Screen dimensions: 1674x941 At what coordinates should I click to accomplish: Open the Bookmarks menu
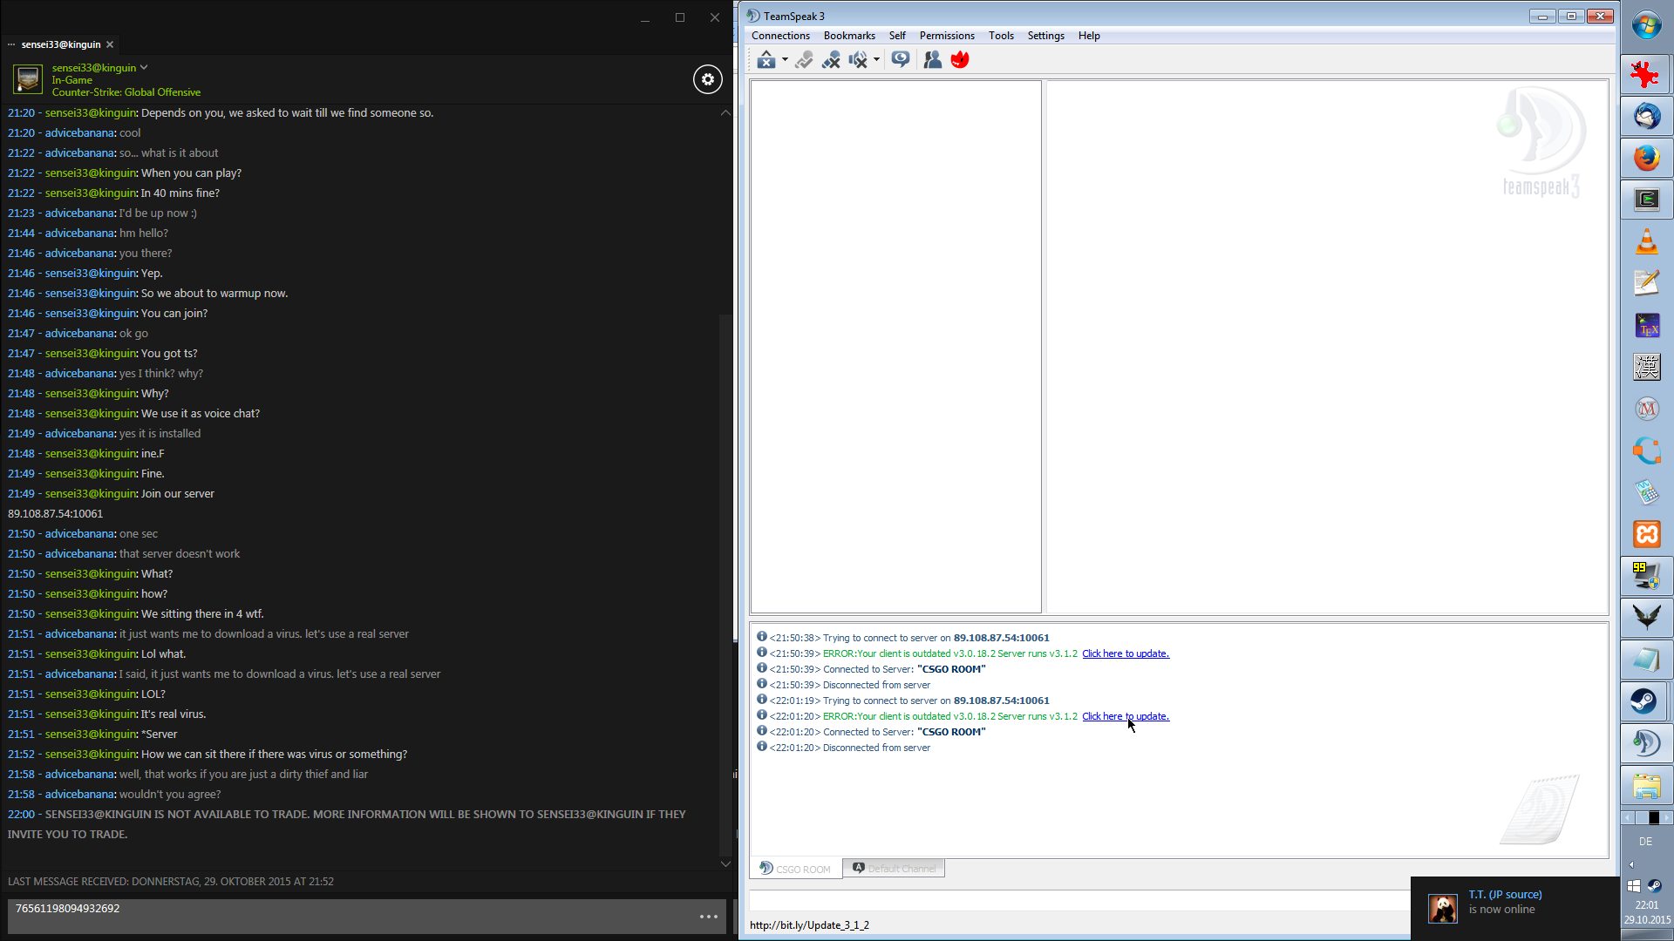(x=848, y=36)
